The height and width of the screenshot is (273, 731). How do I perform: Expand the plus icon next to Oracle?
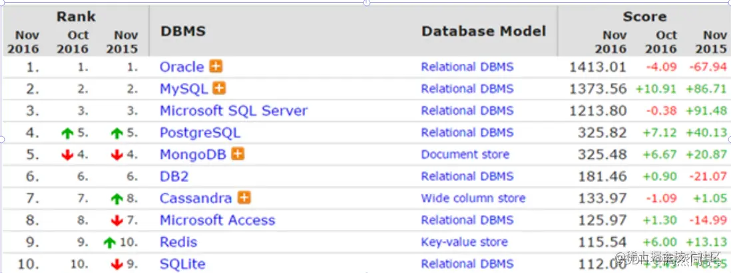(x=216, y=66)
